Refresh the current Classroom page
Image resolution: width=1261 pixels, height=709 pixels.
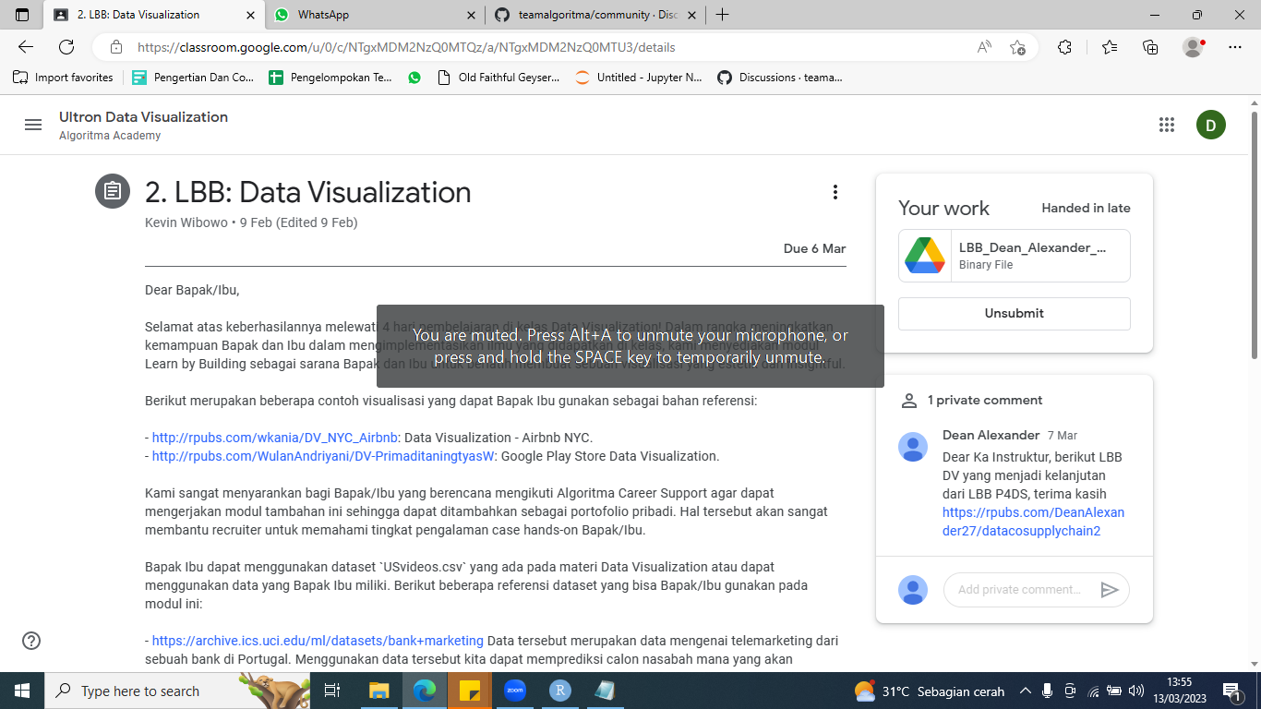[65, 46]
